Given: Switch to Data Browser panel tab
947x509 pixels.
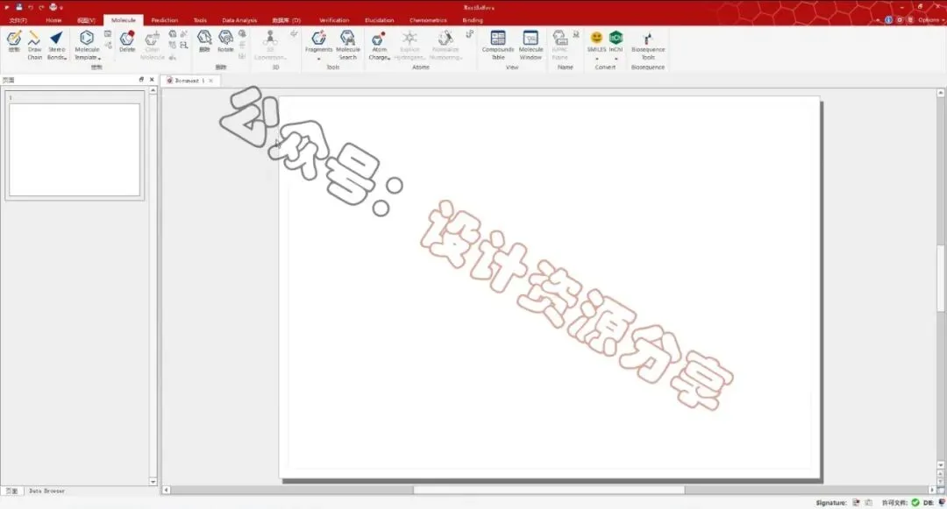Looking at the screenshot, I should coord(46,491).
